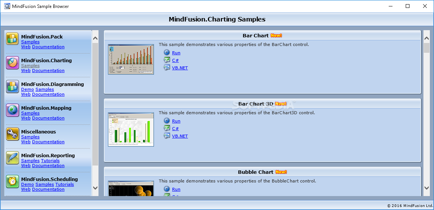Open the Bar Chart VB.NET link
This screenshot has height=210, width=434.
pyautogui.click(x=180, y=68)
